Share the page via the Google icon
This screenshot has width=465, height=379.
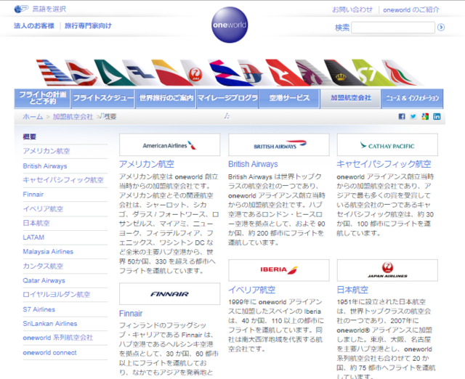pyautogui.click(x=425, y=116)
